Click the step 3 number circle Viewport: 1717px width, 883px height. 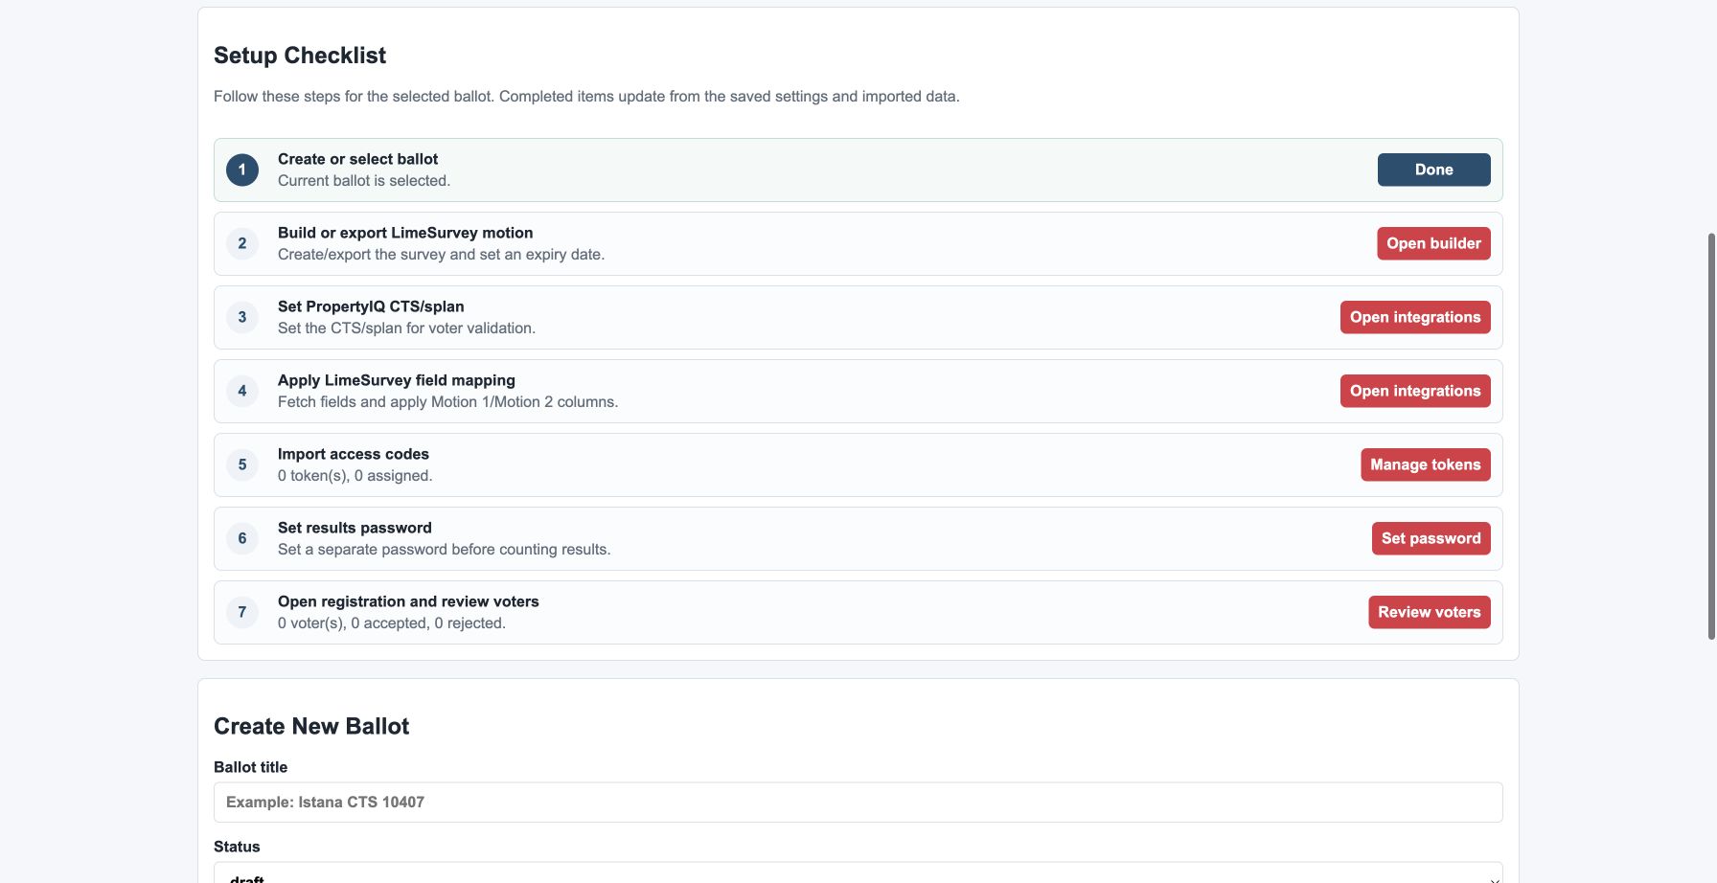pyautogui.click(x=242, y=317)
